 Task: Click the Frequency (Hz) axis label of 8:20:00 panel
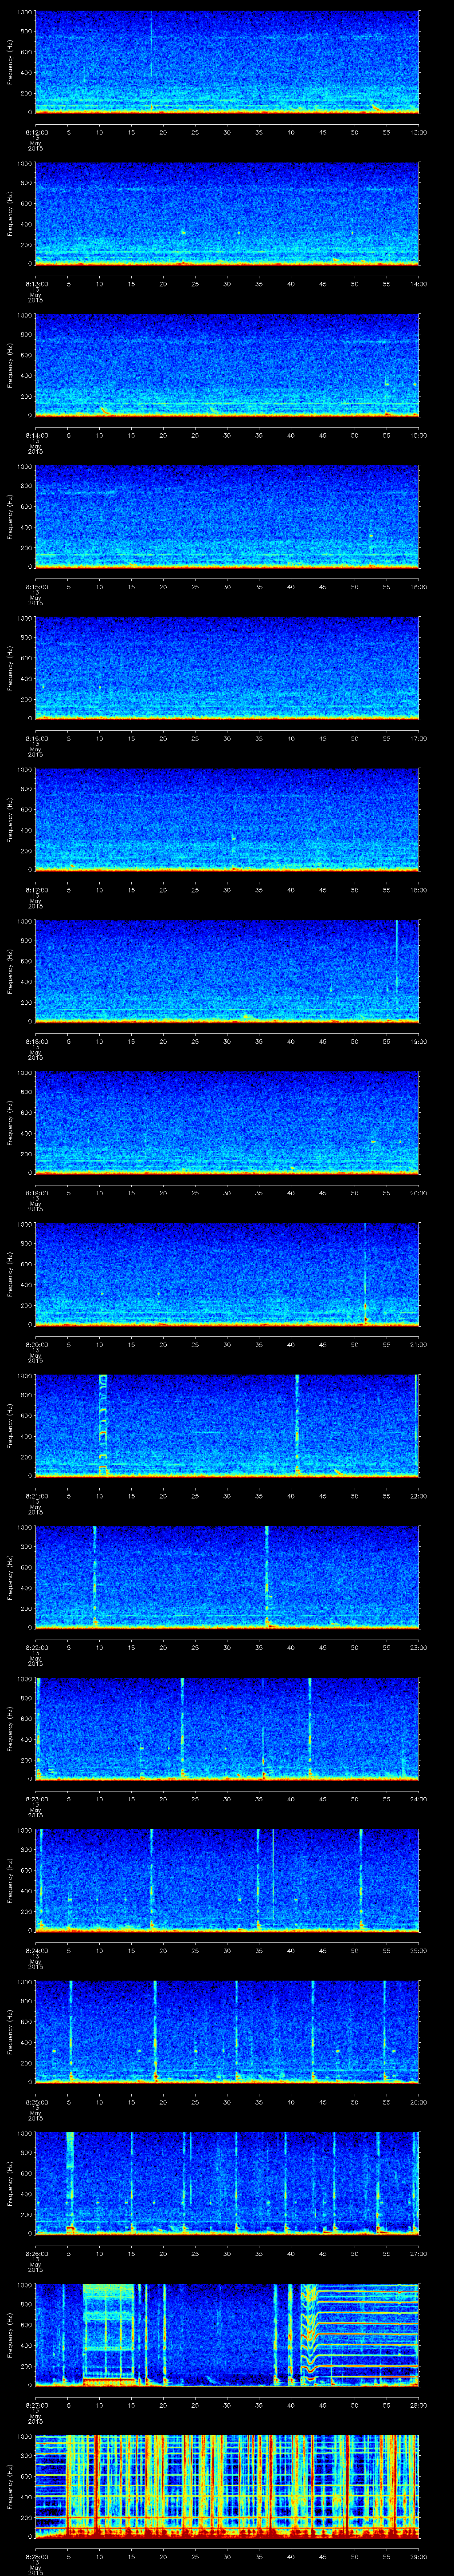tap(11, 1272)
